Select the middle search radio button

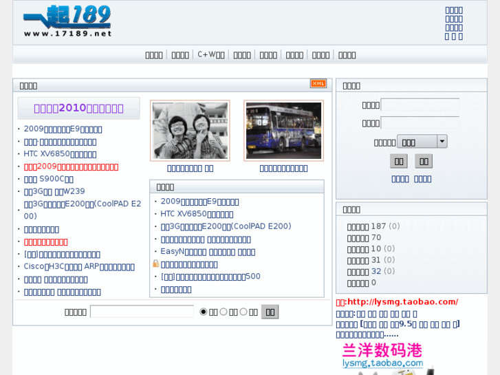point(224,312)
